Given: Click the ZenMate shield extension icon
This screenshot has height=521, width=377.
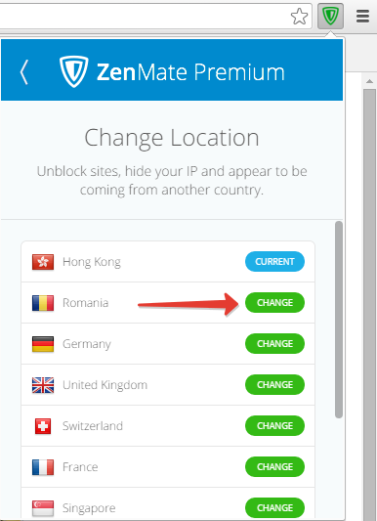Looking at the screenshot, I should (x=330, y=16).
